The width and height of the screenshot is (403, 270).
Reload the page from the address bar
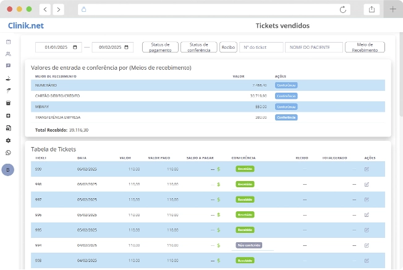[343, 9]
